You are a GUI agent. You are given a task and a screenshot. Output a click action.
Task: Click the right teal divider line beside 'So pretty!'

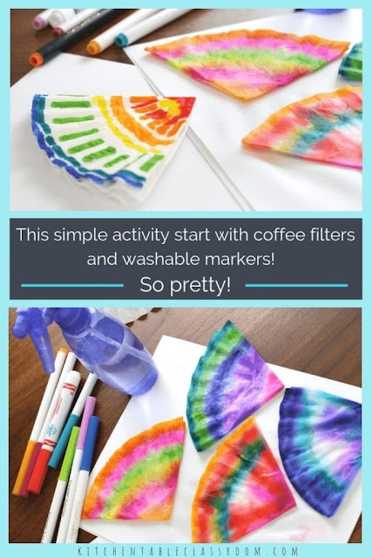coord(296,285)
